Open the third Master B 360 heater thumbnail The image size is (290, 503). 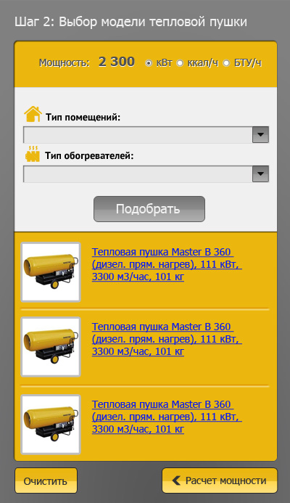click(x=51, y=425)
